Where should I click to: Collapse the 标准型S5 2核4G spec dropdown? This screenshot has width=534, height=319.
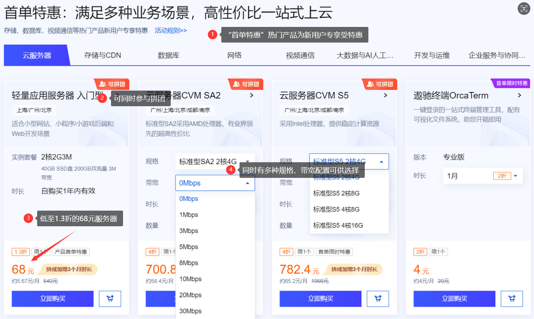click(x=349, y=162)
